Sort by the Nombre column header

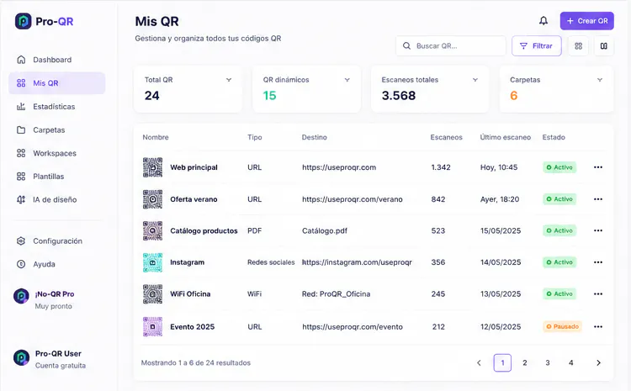pyautogui.click(x=156, y=137)
